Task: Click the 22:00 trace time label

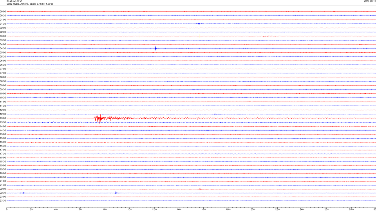Action: [3, 189]
